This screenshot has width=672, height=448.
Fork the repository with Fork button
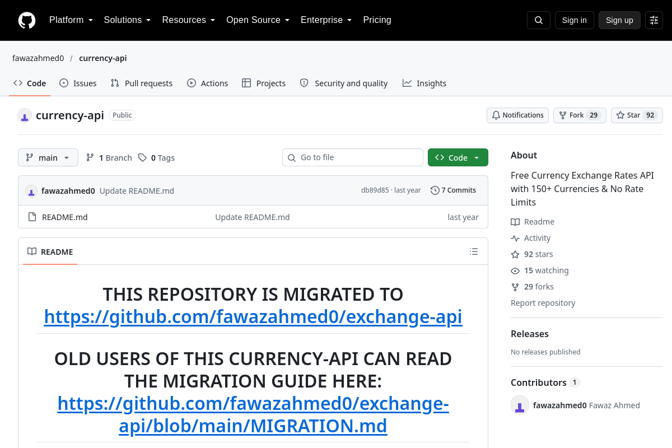pyautogui.click(x=580, y=115)
